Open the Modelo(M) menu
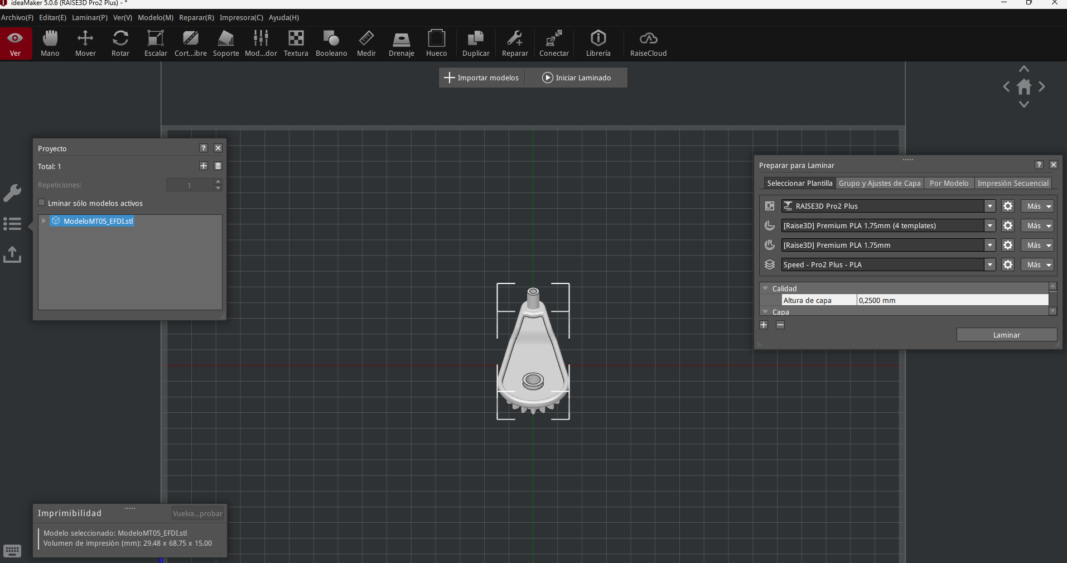The width and height of the screenshot is (1067, 563). 156,18
